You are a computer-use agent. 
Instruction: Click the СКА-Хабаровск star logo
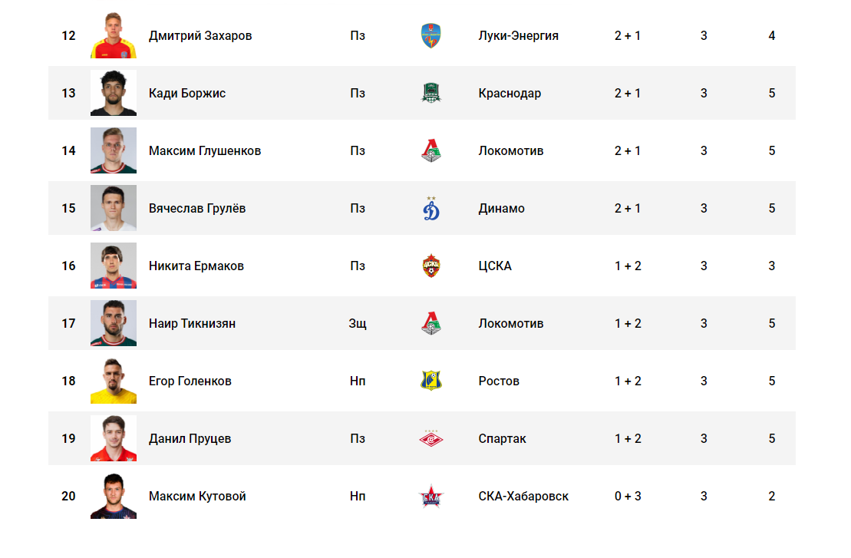[431, 496]
